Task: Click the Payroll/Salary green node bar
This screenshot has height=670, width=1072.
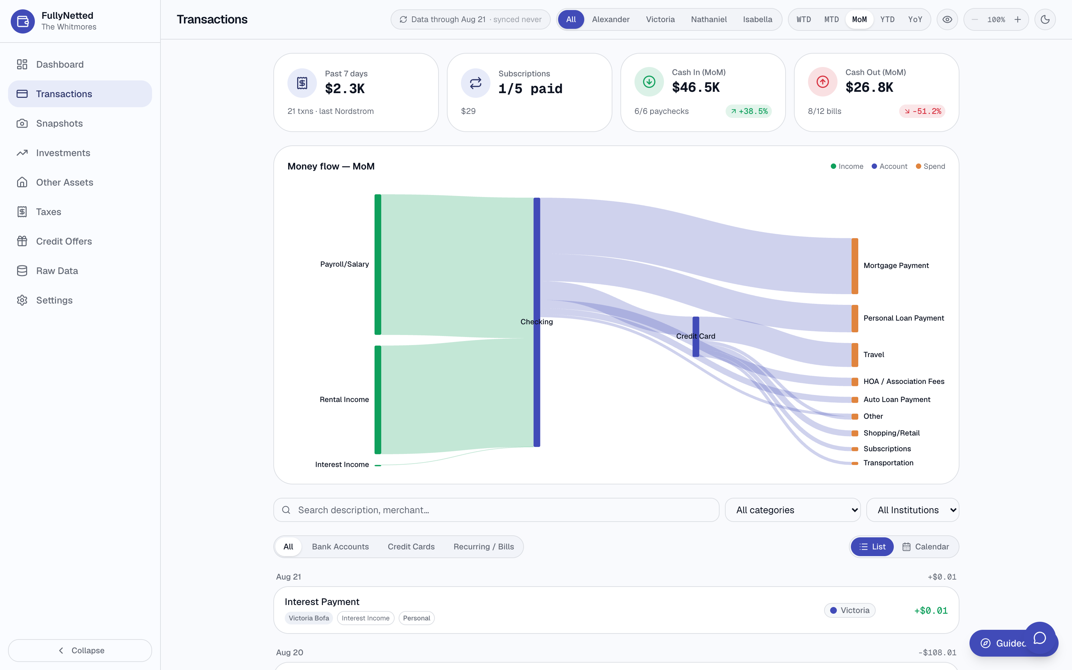Action: tap(378, 265)
